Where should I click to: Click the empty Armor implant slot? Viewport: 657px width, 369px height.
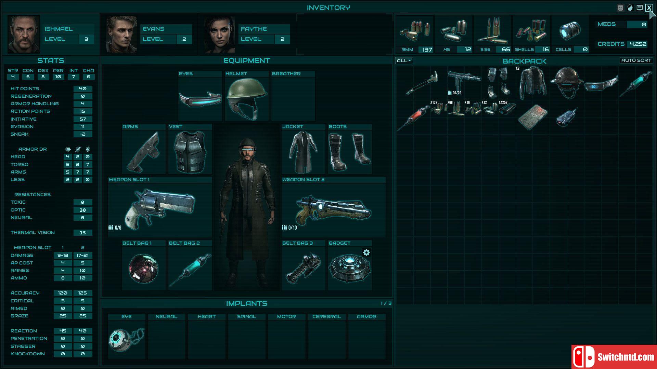(366, 340)
